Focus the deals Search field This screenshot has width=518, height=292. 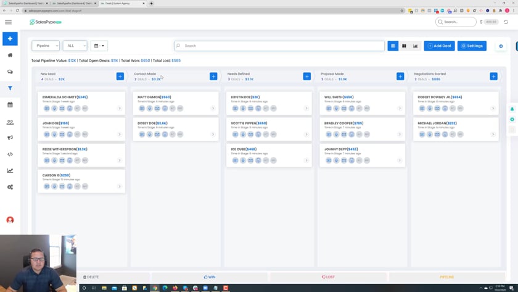279,46
